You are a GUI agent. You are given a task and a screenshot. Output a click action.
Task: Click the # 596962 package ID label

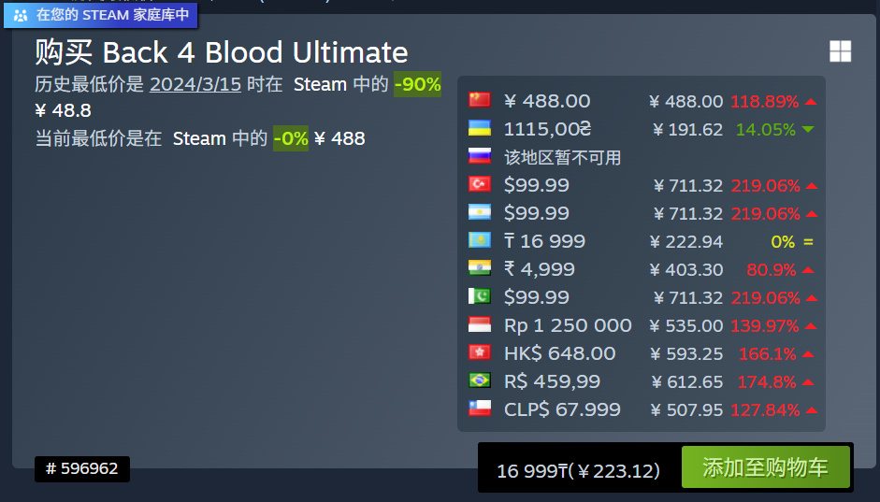click(x=82, y=468)
